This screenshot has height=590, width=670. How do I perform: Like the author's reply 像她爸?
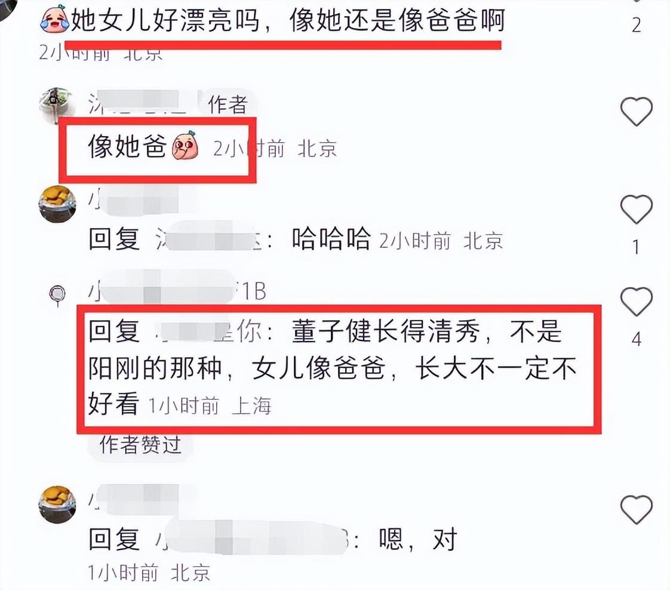tap(636, 112)
